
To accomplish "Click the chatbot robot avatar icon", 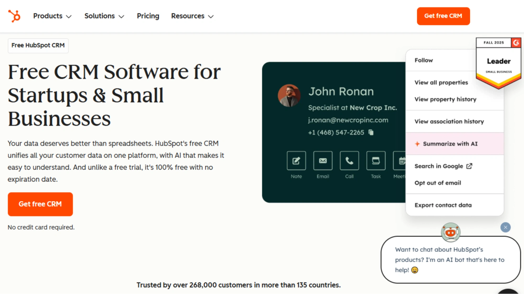I will click(x=451, y=232).
